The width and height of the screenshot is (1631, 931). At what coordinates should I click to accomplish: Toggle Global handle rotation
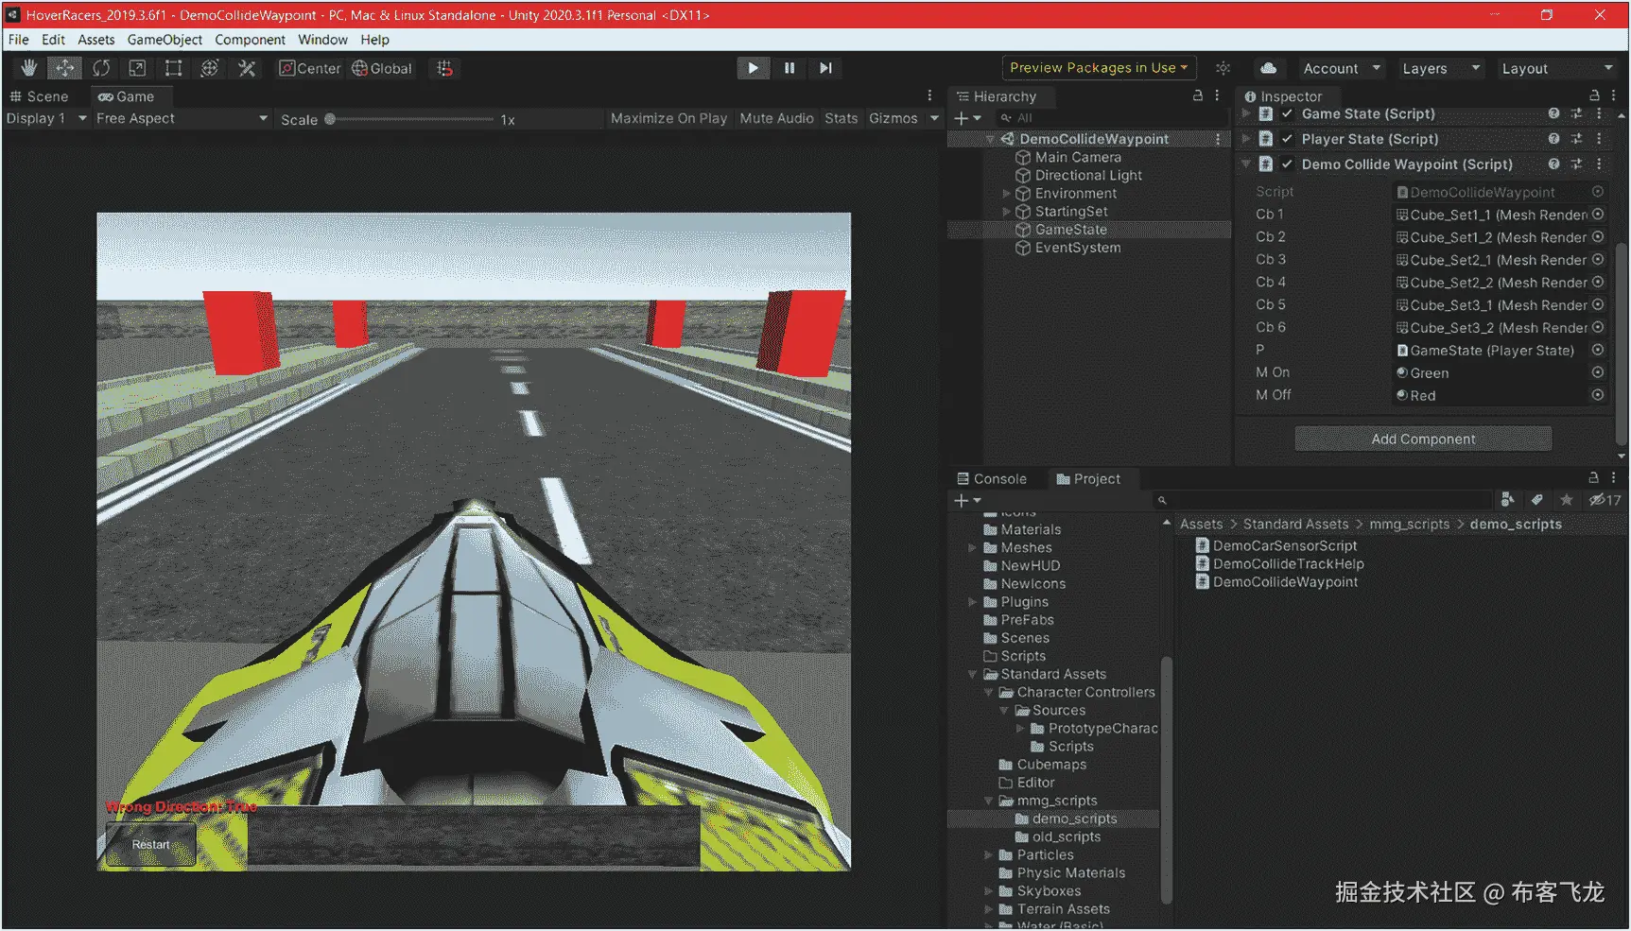click(x=382, y=68)
